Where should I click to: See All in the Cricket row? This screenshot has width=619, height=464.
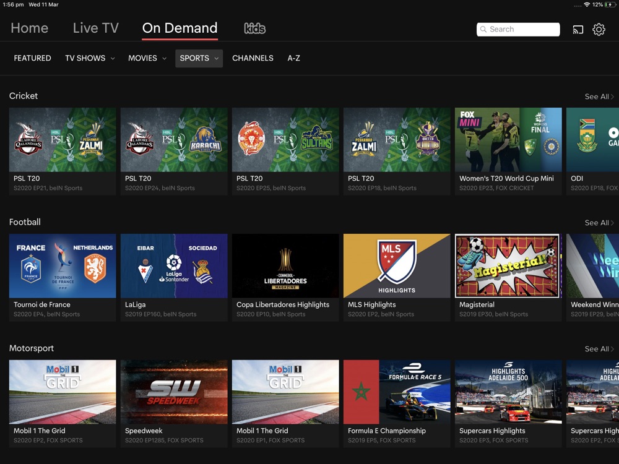click(x=599, y=97)
